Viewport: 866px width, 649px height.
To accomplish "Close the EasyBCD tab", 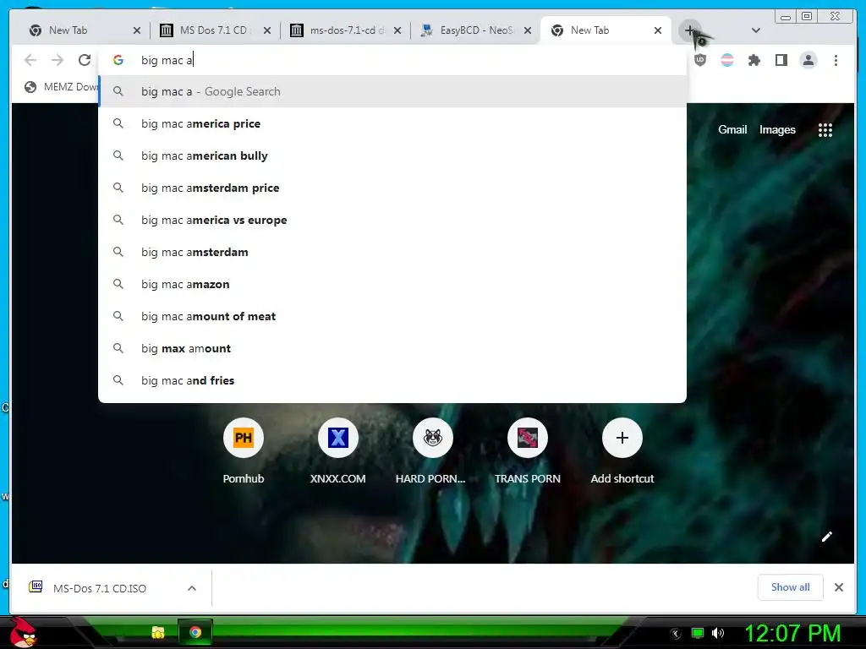I will coord(528,30).
